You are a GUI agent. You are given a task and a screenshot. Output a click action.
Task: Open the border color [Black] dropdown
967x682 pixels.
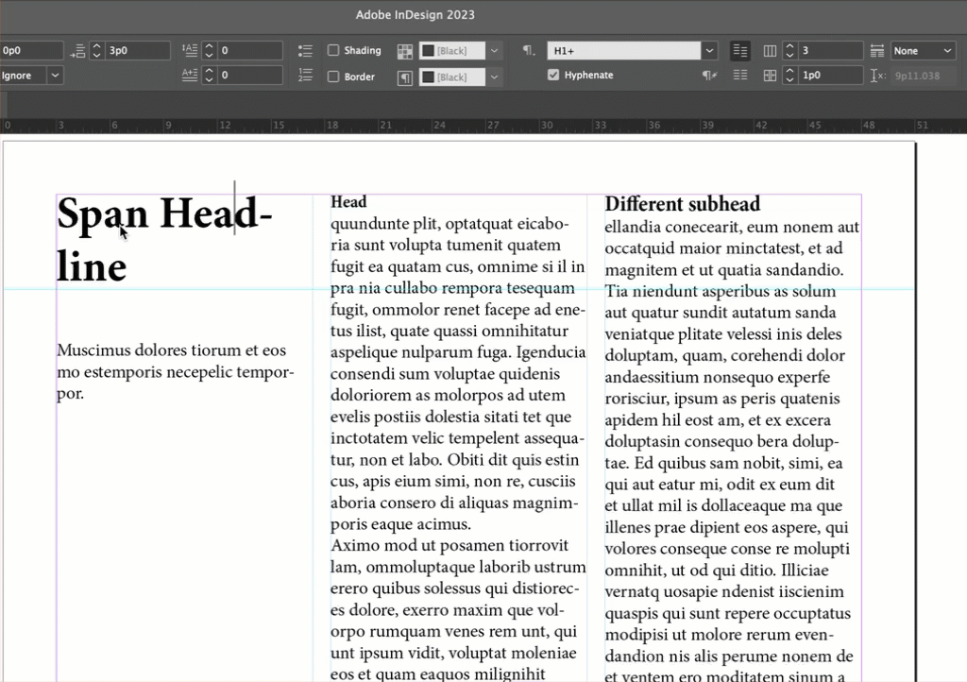click(494, 77)
